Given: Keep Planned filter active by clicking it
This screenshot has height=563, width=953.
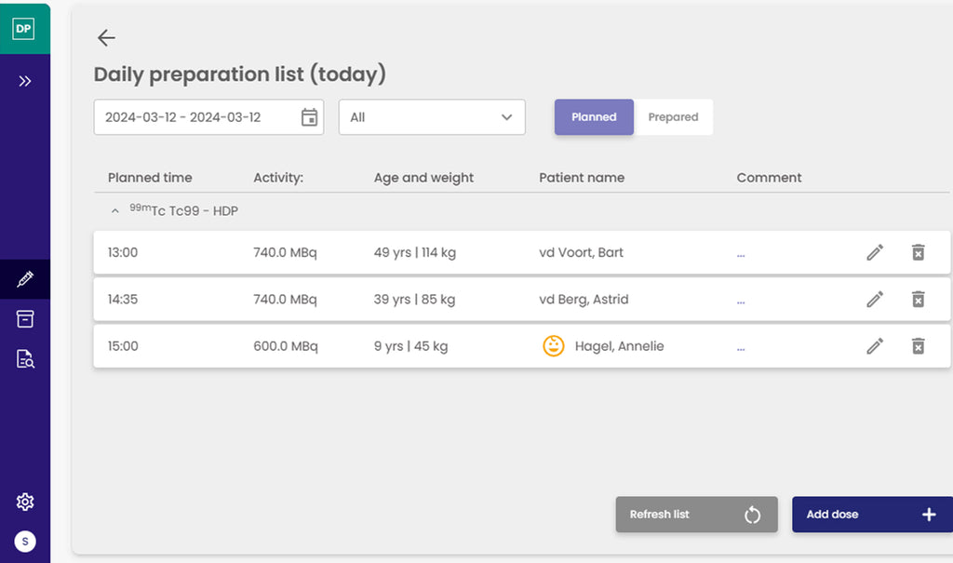Looking at the screenshot, I should coord(594,116).
